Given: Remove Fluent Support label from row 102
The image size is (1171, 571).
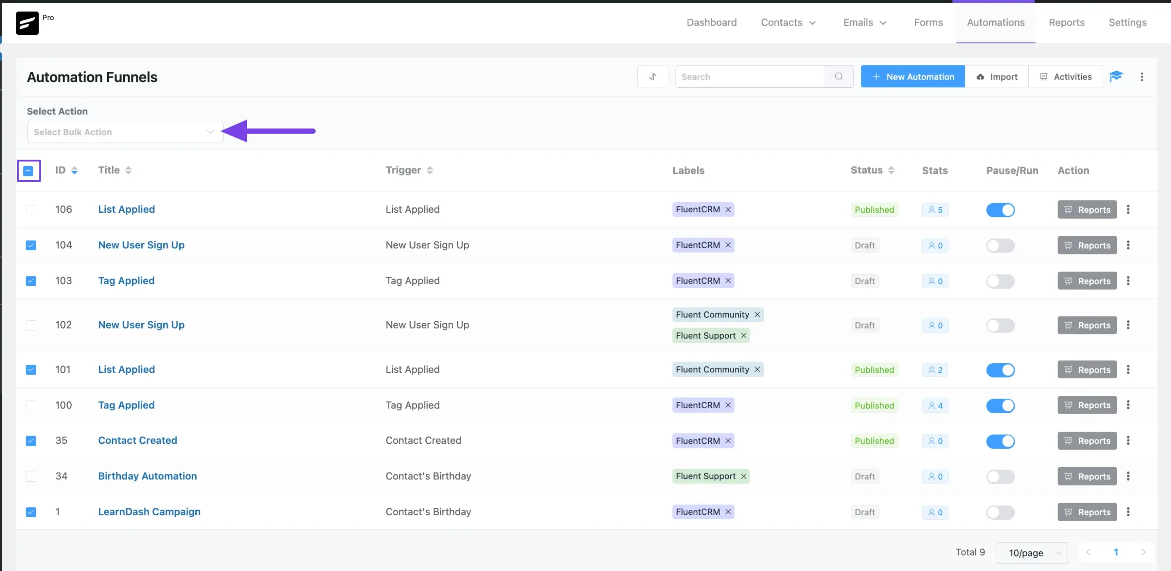Looking at the screenshot, I should click(743, 335).
